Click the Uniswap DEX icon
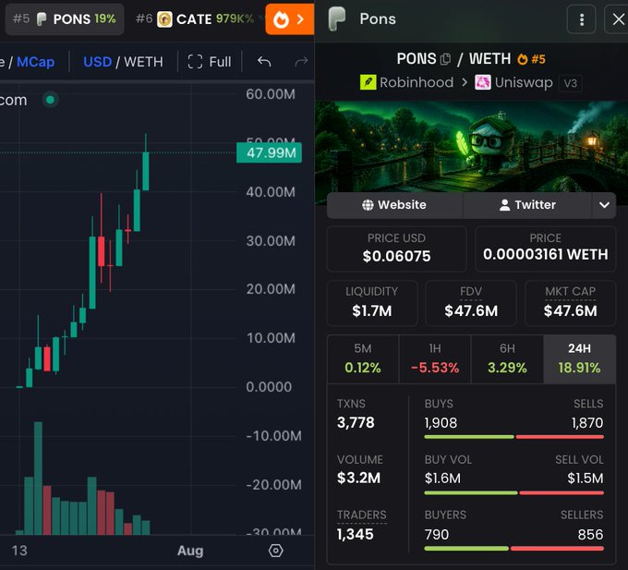This screenshot has width=628, height=570. [x=483, y=82]
